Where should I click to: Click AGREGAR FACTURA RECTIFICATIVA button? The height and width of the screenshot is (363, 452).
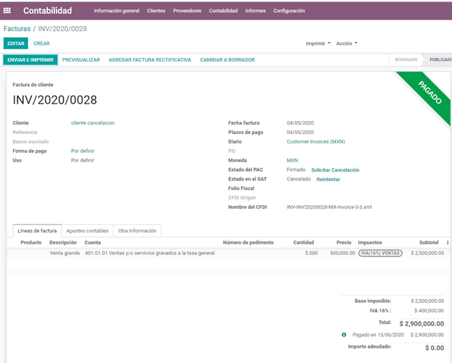(x=149, y=59)
